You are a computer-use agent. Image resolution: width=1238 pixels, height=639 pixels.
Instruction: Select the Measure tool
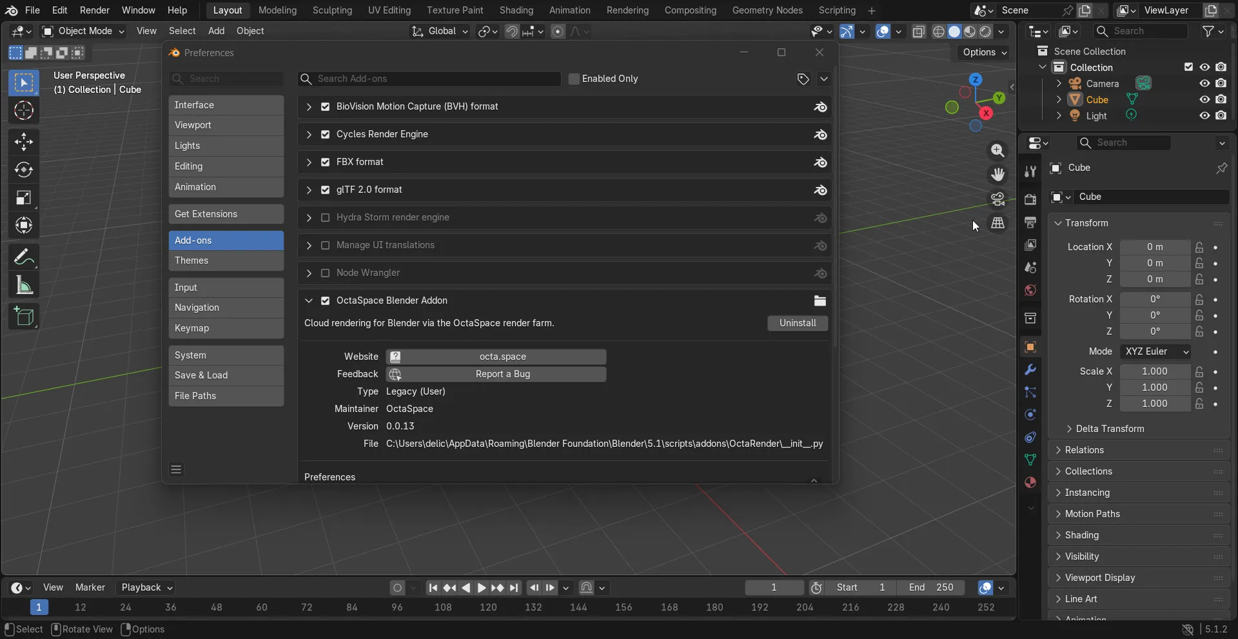click(x=24, y=286)
